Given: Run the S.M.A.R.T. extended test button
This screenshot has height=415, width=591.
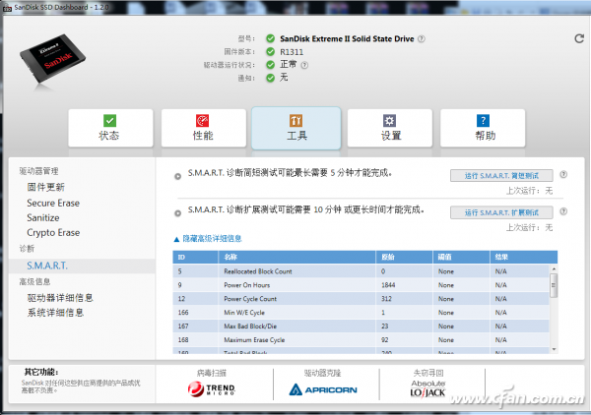Looking at the screenshot, I should tap(501, 212).
